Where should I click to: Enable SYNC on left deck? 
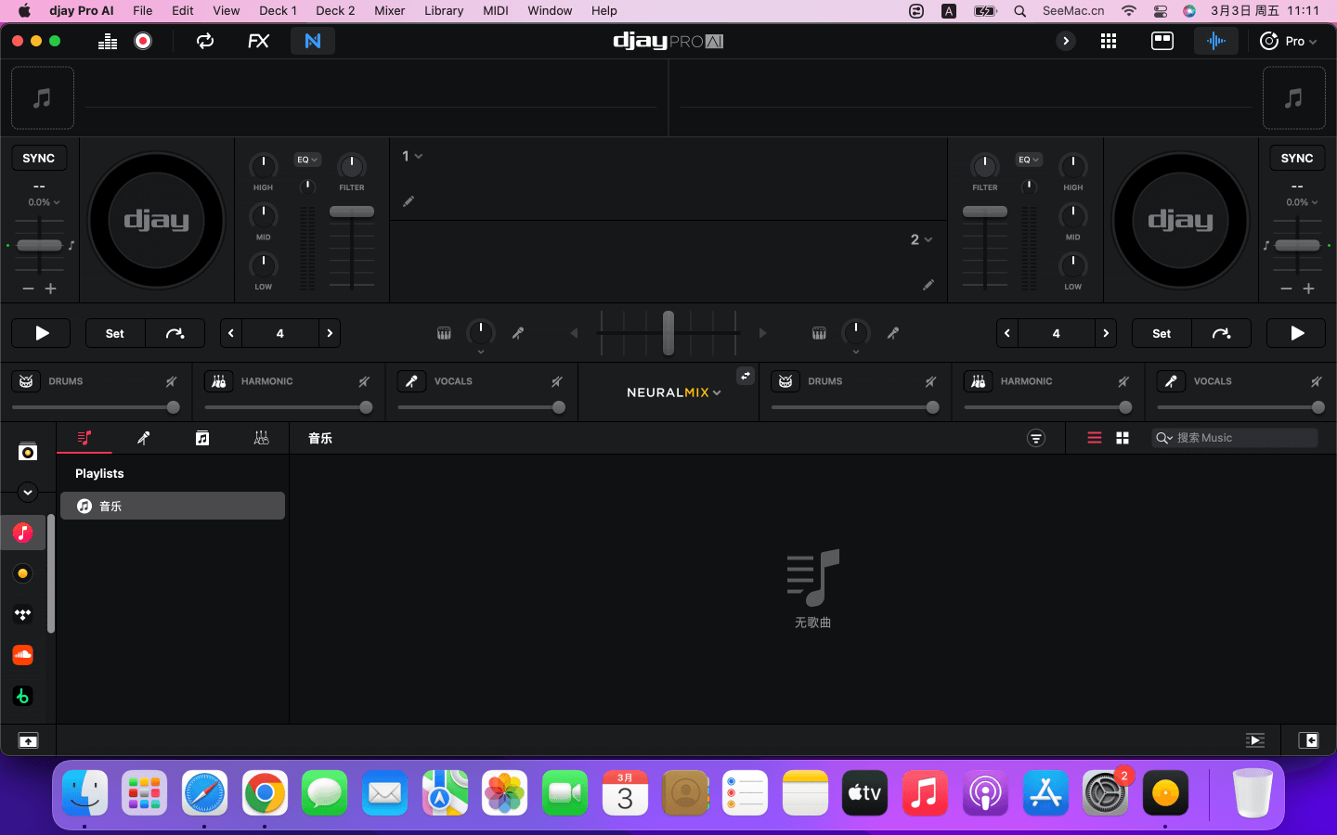tap(39, 159)
